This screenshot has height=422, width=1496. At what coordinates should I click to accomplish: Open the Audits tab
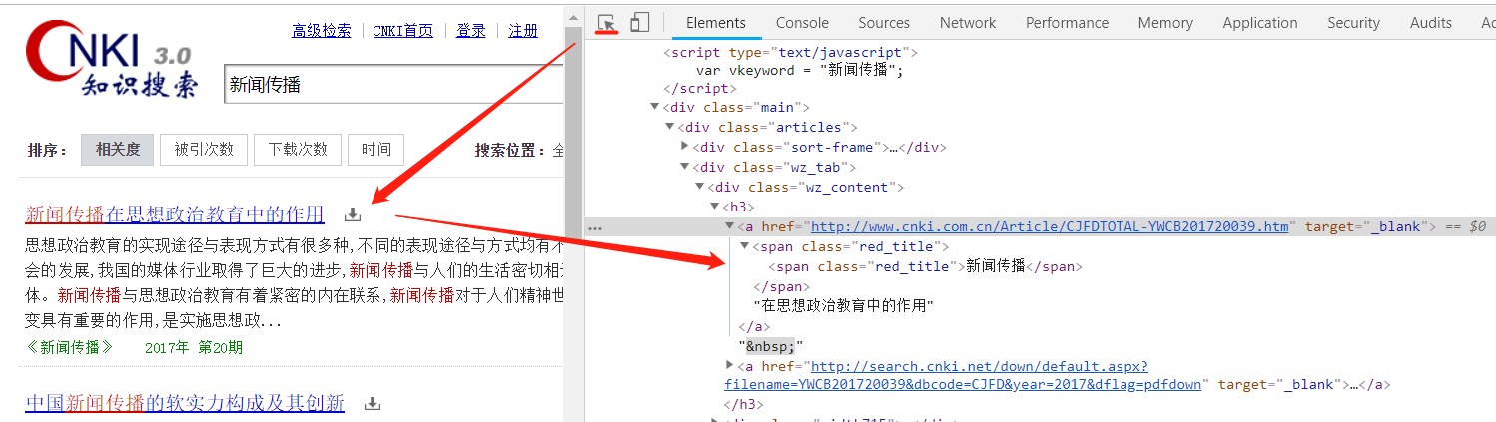1431,22
